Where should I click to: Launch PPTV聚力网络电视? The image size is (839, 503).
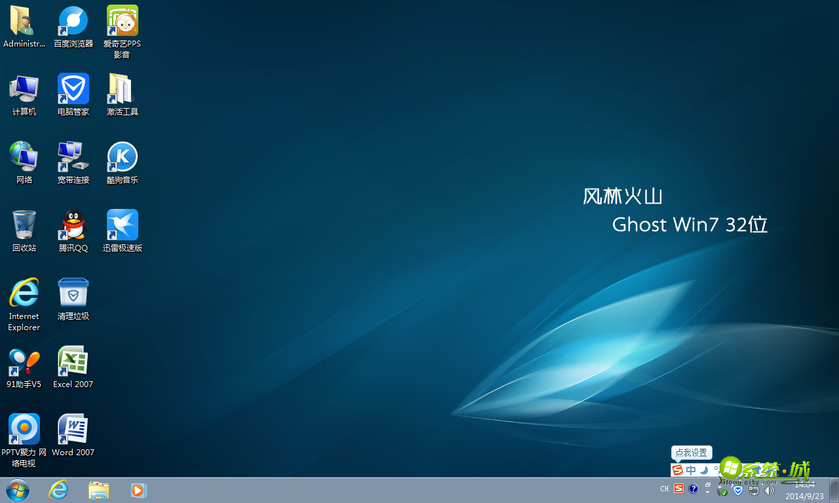[24, 429]
